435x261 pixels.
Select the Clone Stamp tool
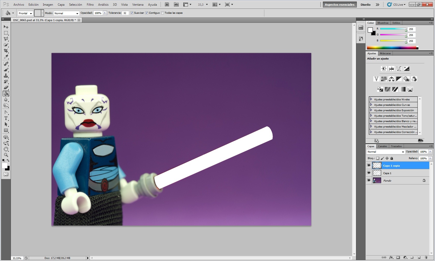coord(6,76)
